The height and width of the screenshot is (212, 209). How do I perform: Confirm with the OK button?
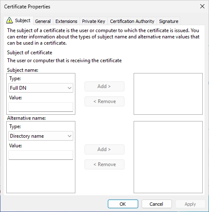point(123,204)
